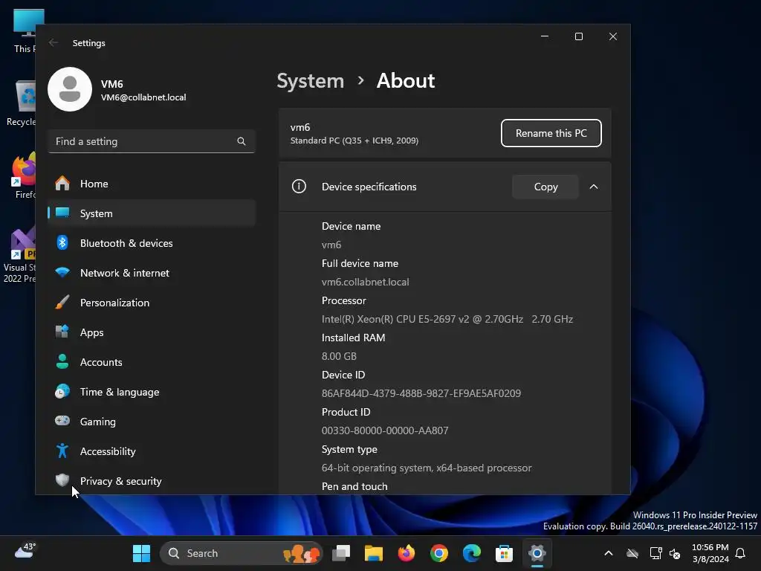Open Time & language settings
This screenshot has height=571, width=761.
coord(152,392)
